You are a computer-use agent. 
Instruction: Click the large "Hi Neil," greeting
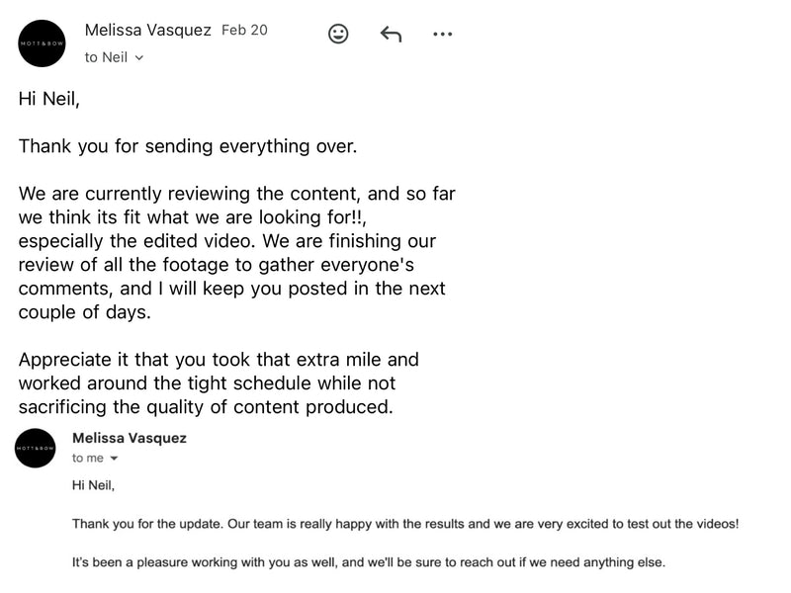click(x=49, y=99)
